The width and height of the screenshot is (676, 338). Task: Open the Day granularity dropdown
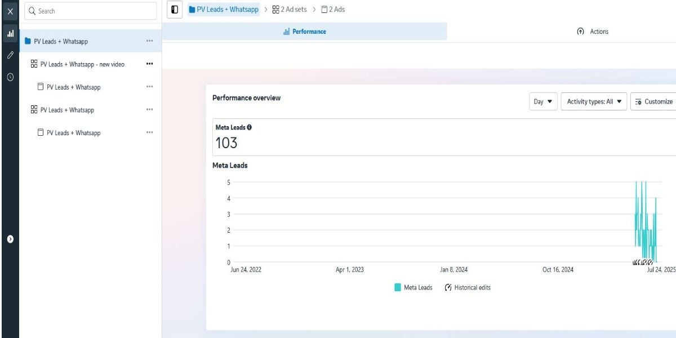click(x=544, y=102)
